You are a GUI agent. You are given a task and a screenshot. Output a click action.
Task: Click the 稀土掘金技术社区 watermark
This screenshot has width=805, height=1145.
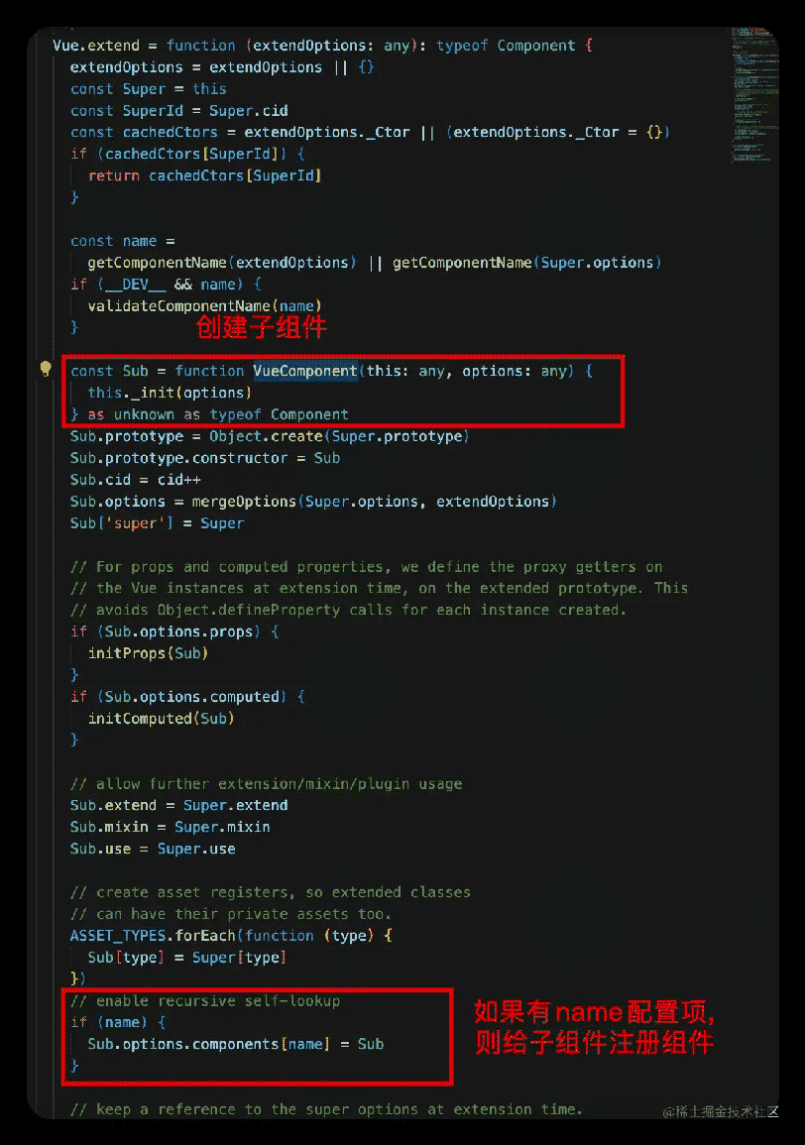(720, 1111)
